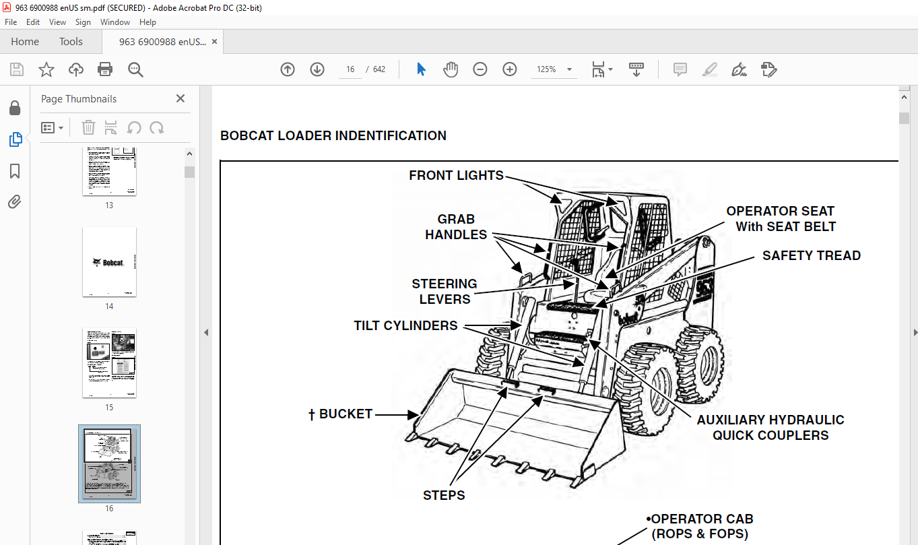Screen dimensions: 918x545
Task: Go to previous page arrow
Action: pos(288,69)
